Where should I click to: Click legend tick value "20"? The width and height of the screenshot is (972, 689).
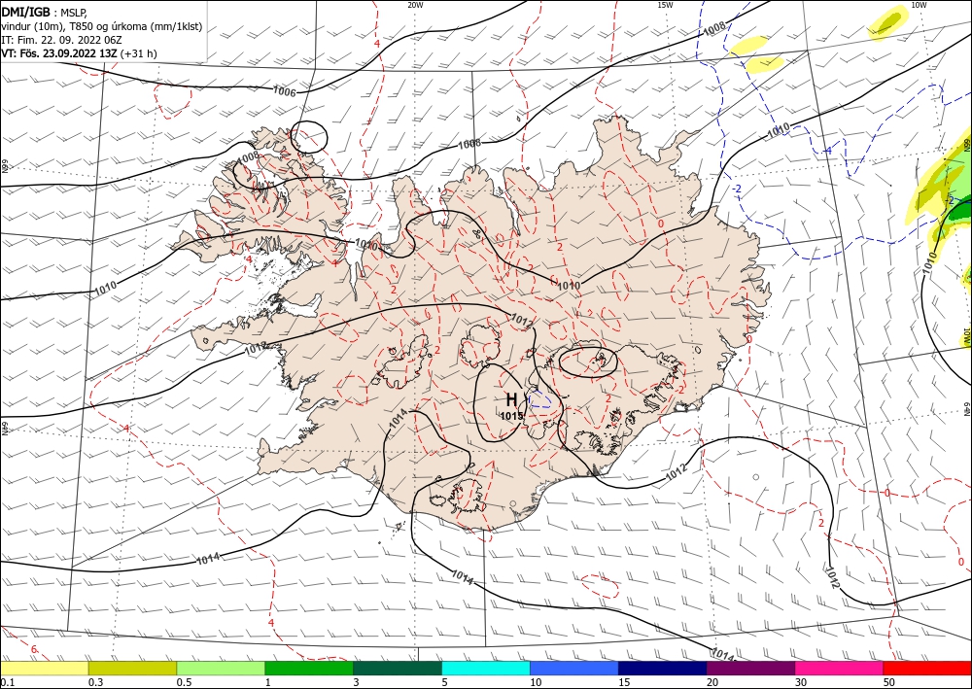[x=712, y=682]
